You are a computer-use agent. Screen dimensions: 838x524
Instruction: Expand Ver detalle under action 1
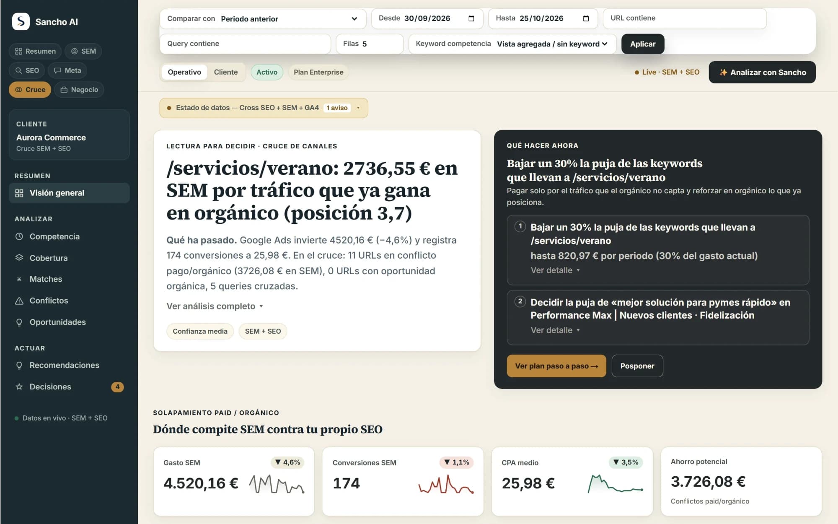pyautogui.click(x=555, y=270)
